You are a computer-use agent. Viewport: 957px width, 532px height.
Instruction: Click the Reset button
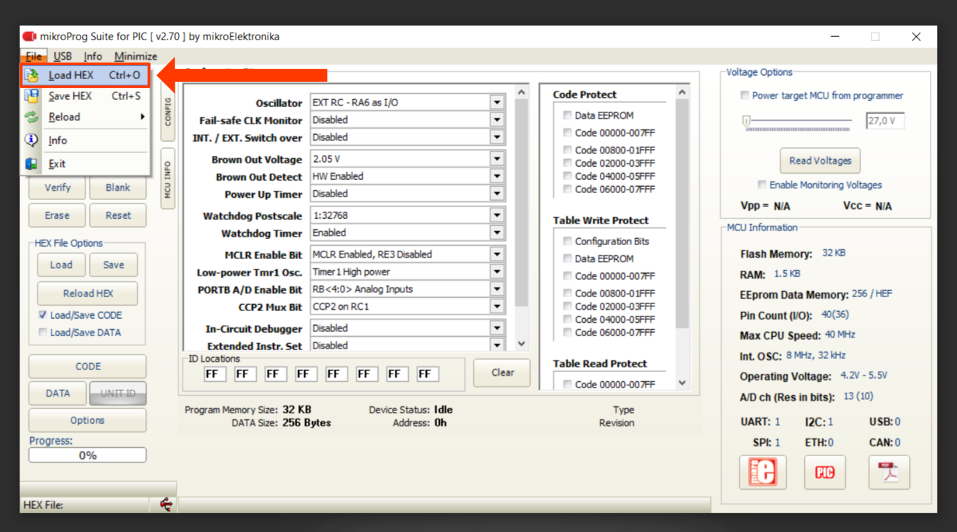117,215
